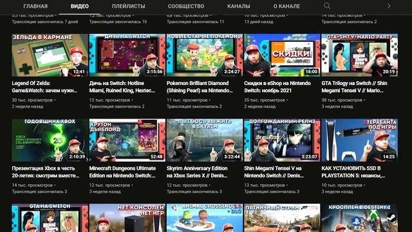
Task: Click the 3:24:27 duration badge
Action: click(x=232, y=72)
